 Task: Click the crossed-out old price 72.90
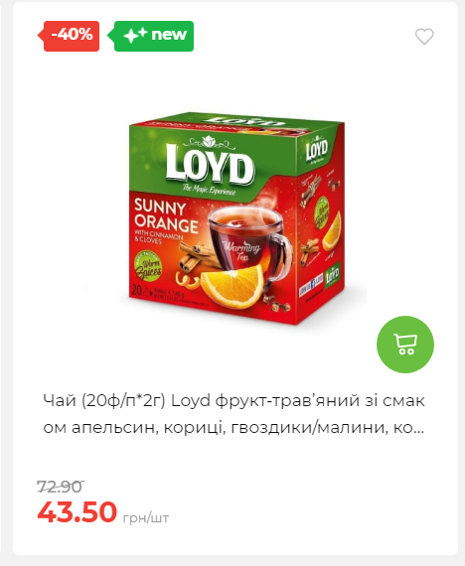coord(61,487)
